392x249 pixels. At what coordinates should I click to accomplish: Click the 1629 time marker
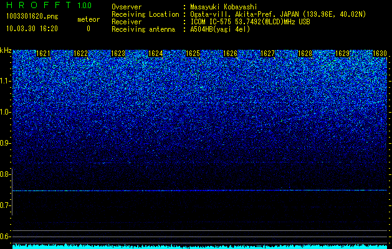tap(342, 54)
